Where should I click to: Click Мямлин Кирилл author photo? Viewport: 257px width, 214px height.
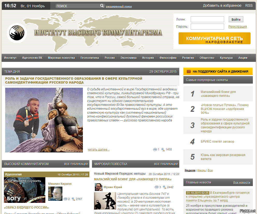(x=55, y=194)
